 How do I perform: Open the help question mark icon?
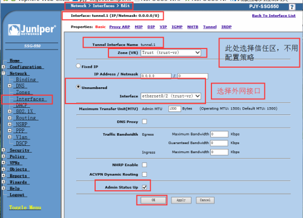tap(292, 7)
